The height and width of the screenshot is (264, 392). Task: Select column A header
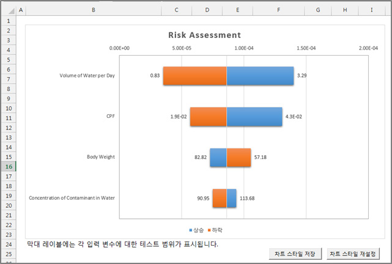pos(21,10)
